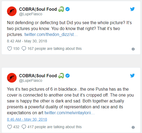Viewport: 142px width, 133px height.
Task: Open replies bubble on the second tweet
Action: (x=24, y=127)
